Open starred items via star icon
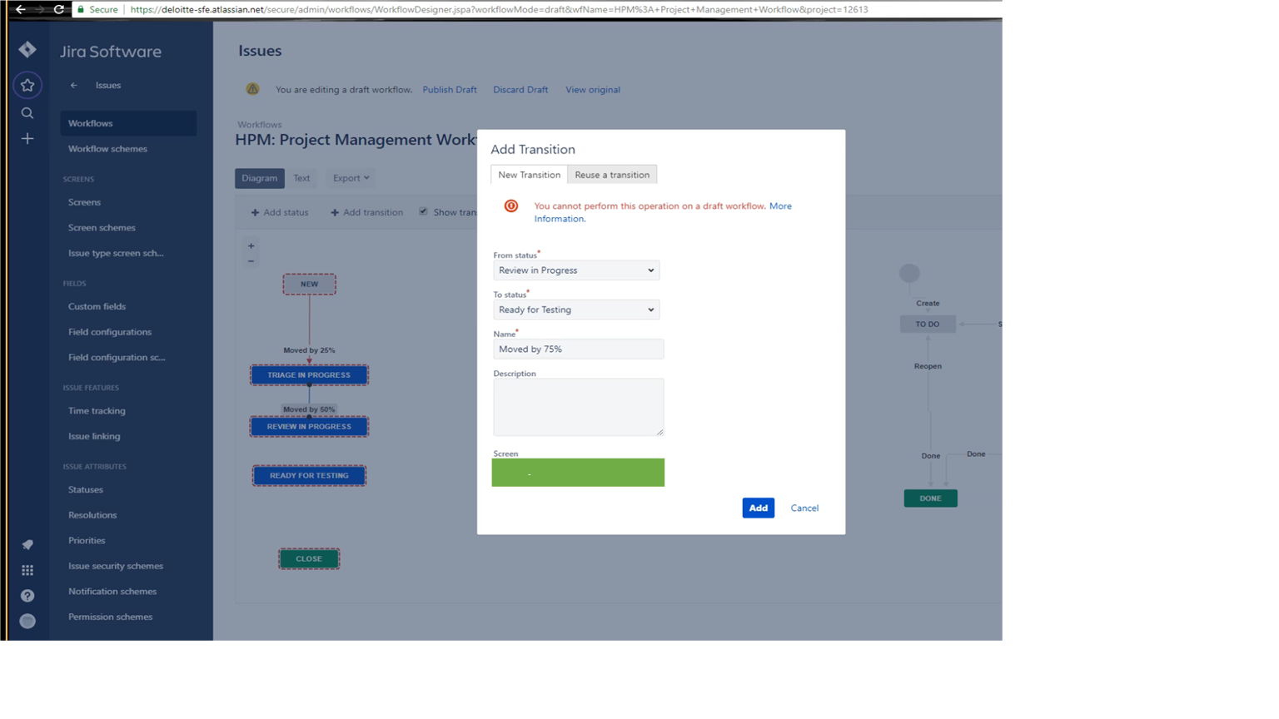This screenshot has width=1279, height=719. click(x=27, y=85)
